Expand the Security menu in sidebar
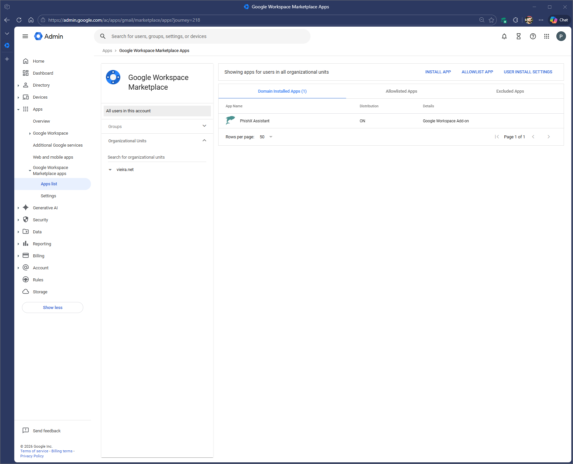Screen dimensions: 573x464 pyautogui.click(x=18, y=220)
